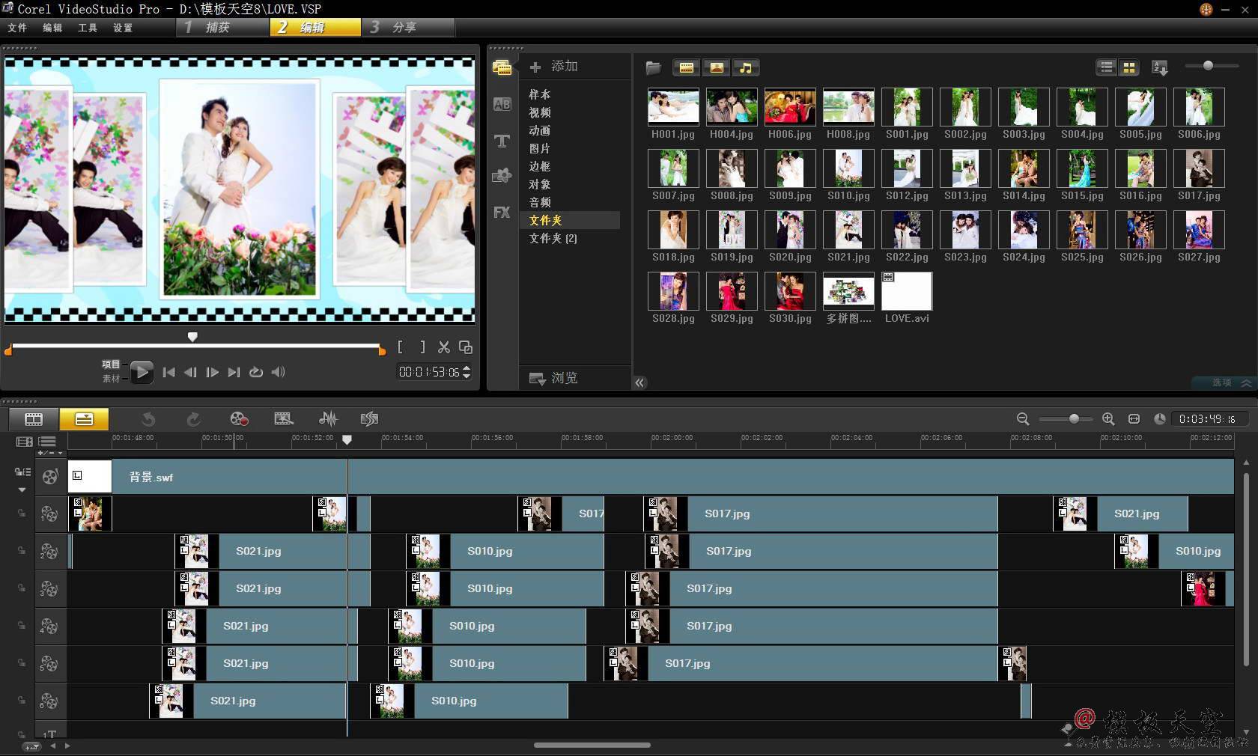The width and height of the screenshot is (1258, 756).
Task: Open the Auto Music icon
Action: point(369,419)
